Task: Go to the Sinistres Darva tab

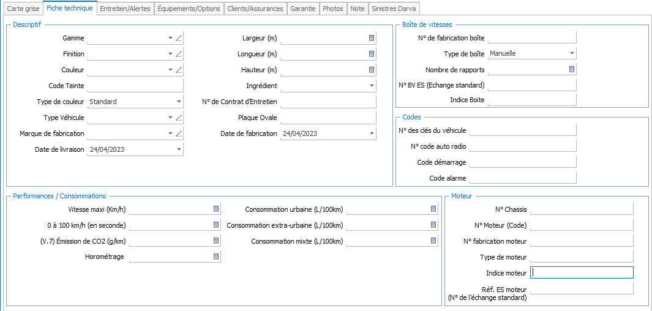Action: [x=392, y=9]
